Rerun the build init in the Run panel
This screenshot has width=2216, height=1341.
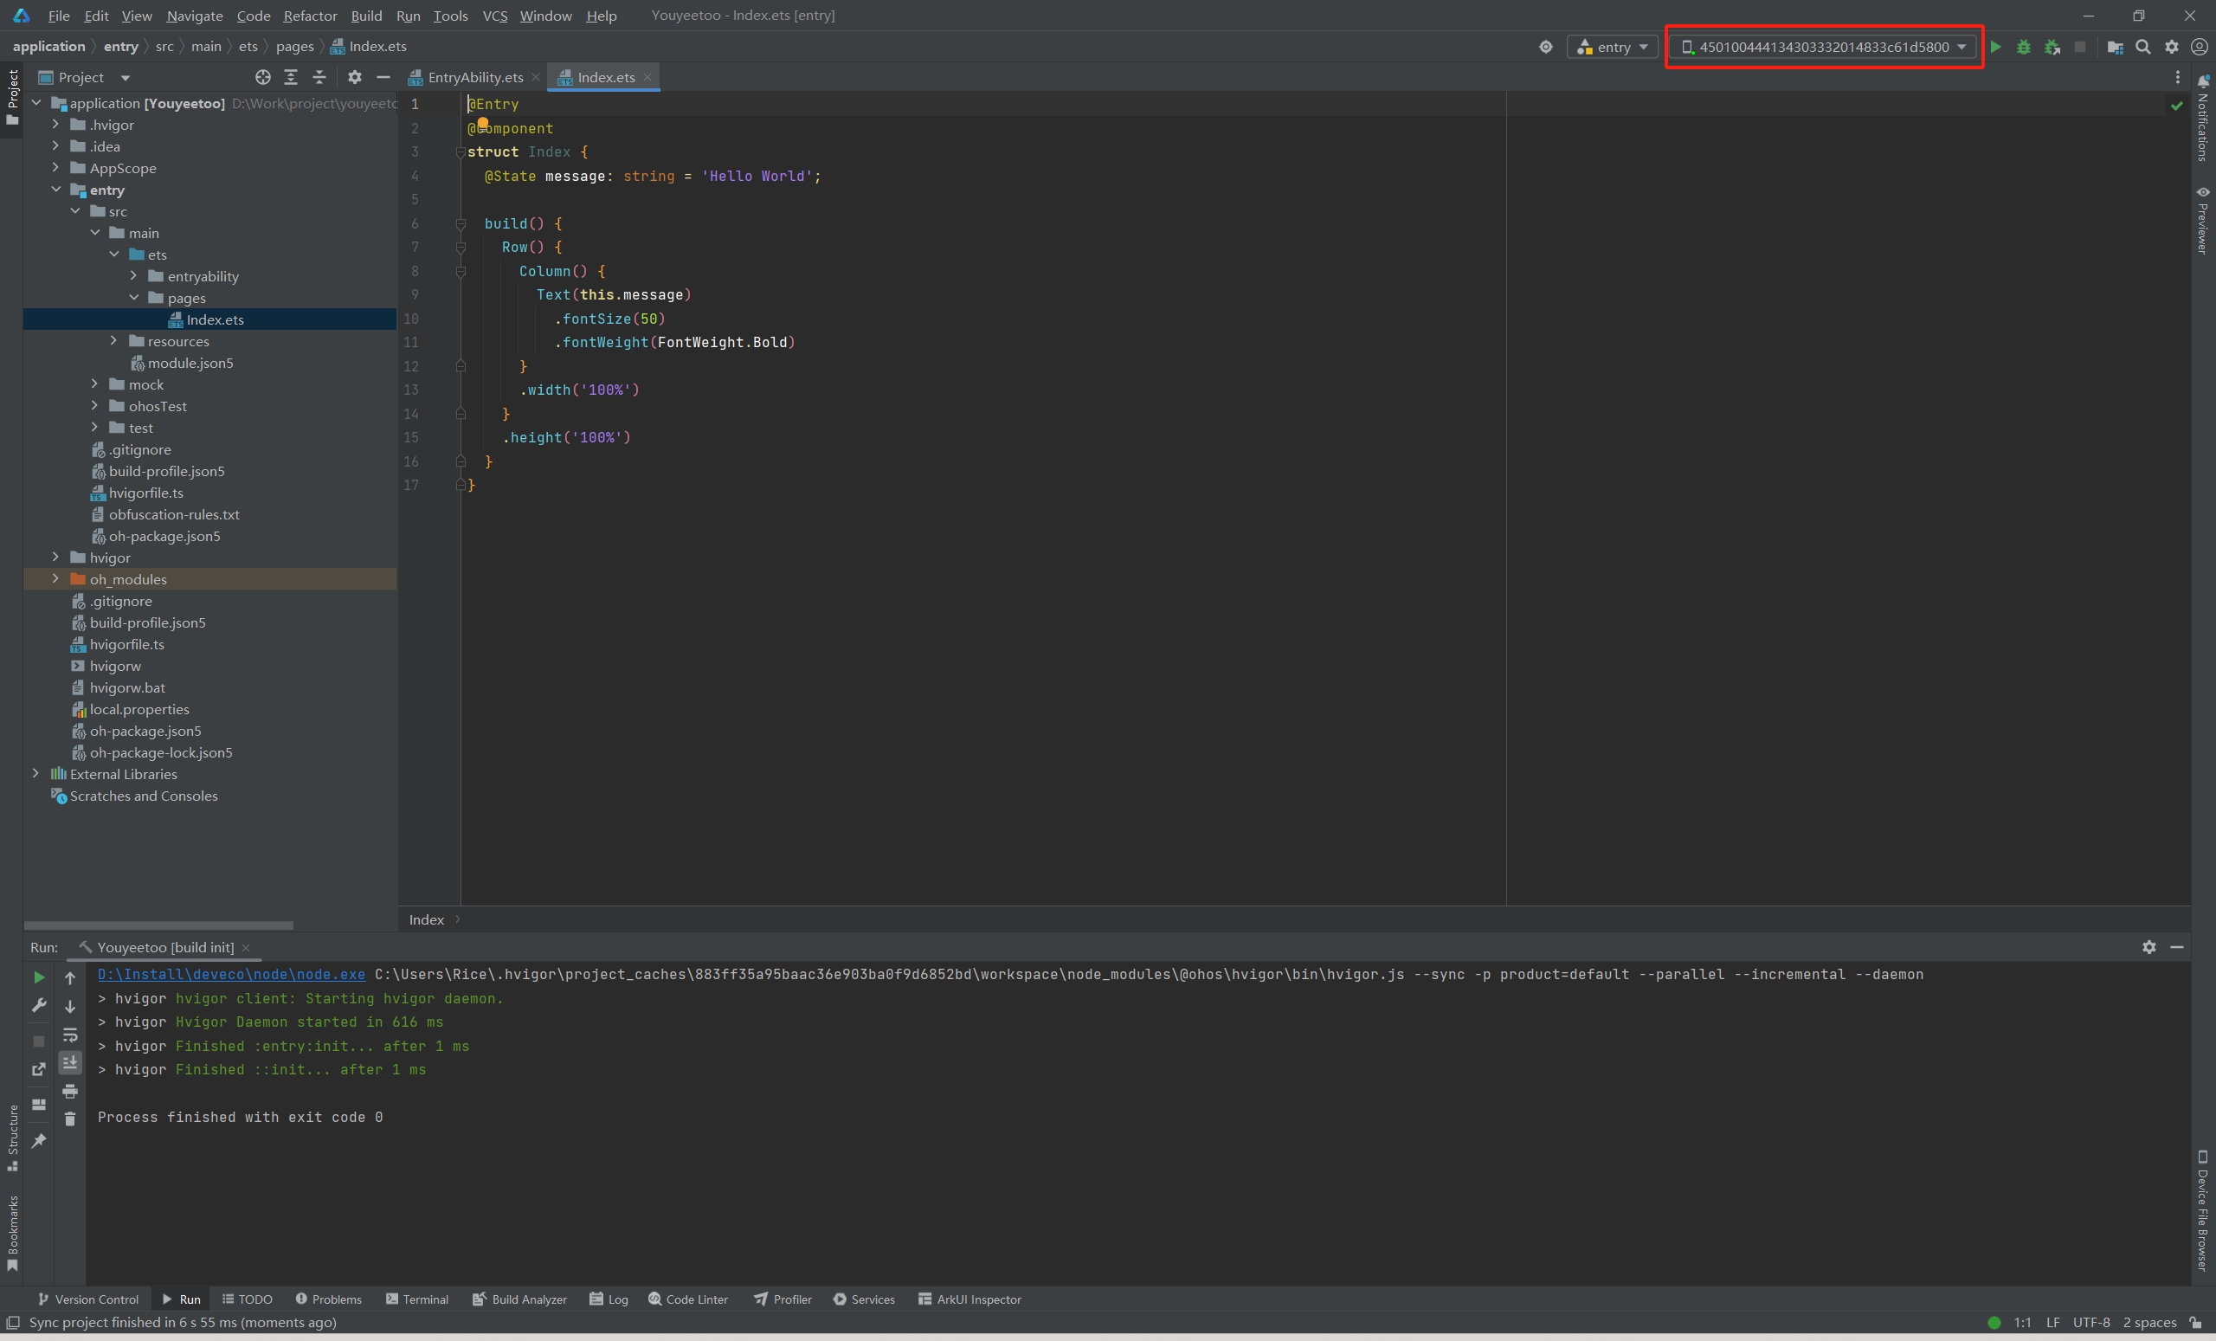coord(39,977)
